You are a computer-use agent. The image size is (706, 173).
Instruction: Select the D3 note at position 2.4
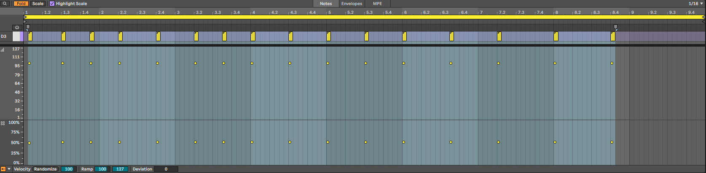click(x=158, y=37)
